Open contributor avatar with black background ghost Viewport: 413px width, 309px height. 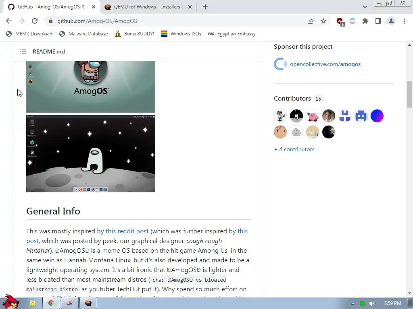296,116
